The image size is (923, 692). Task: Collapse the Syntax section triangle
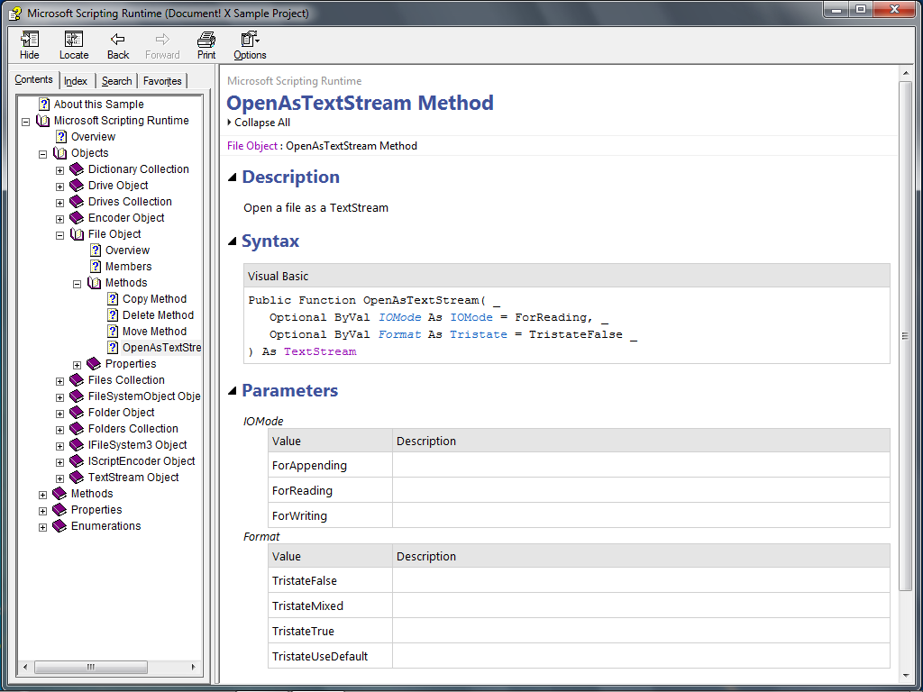pos(232,241)
